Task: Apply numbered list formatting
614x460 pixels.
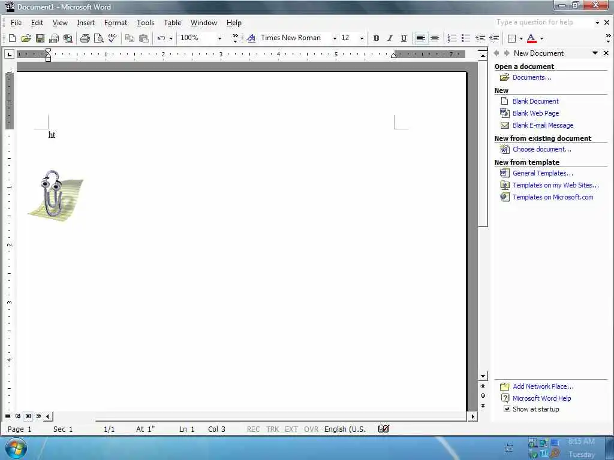Action: pos(452,38)
